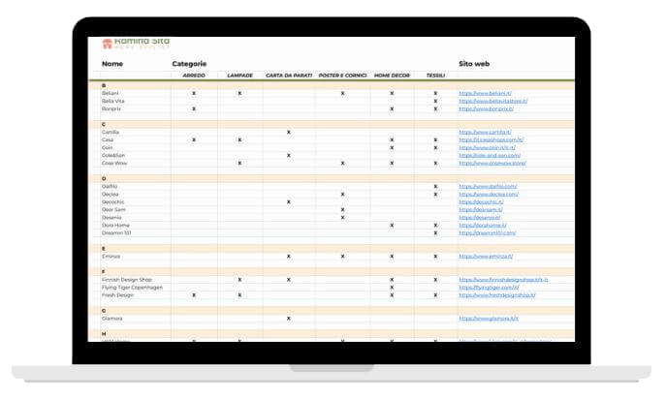Click the X mark in Beliani's Arredo cell

click(x=194, y=93)
